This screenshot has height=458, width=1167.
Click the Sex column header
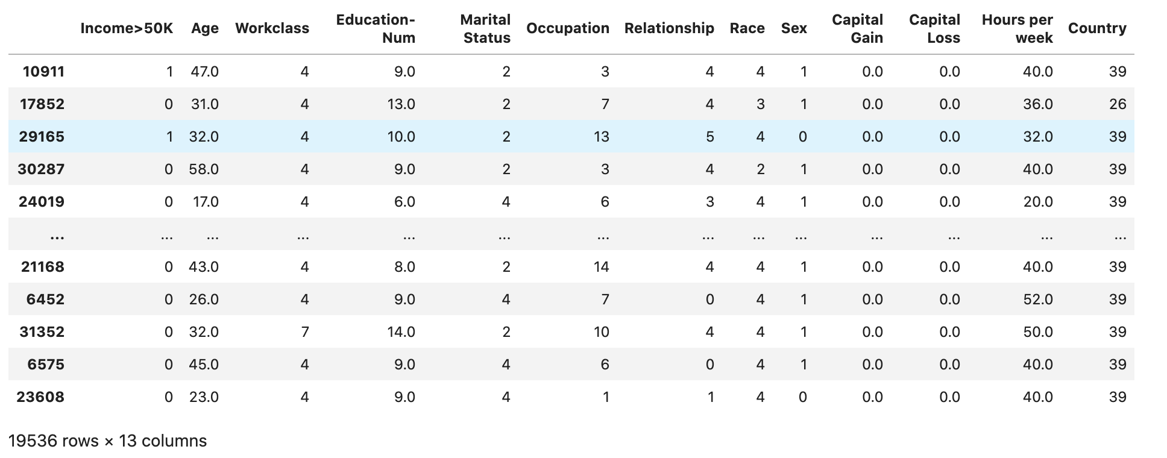tap(794, 28)
